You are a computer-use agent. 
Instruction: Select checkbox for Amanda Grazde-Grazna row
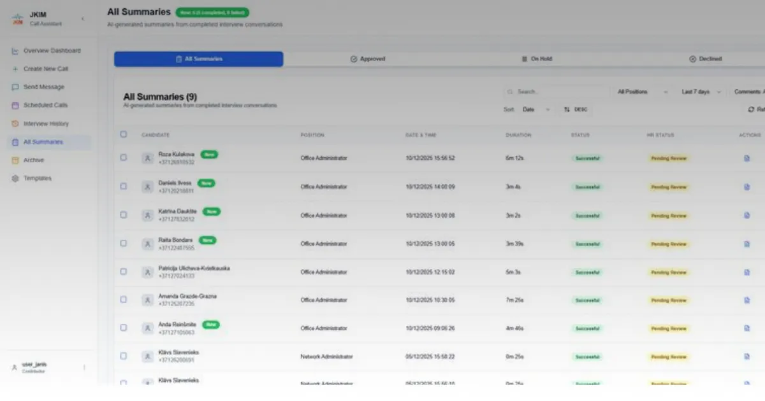124,300
